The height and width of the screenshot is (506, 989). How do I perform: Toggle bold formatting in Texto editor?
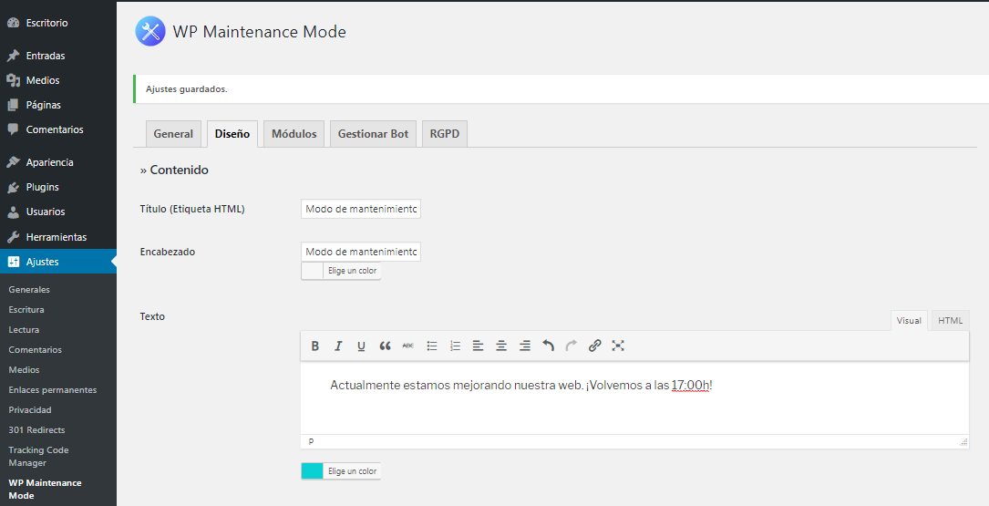pyautogui.click(x=314, y=346)
